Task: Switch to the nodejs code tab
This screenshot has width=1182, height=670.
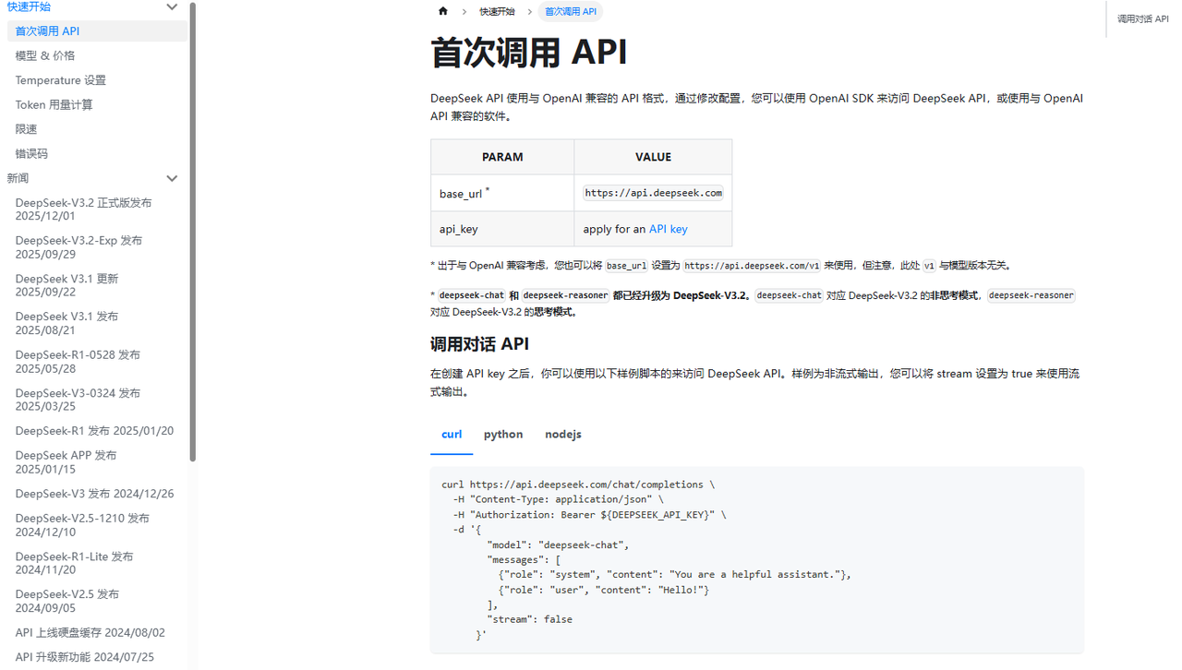Action: coord(563,434)
